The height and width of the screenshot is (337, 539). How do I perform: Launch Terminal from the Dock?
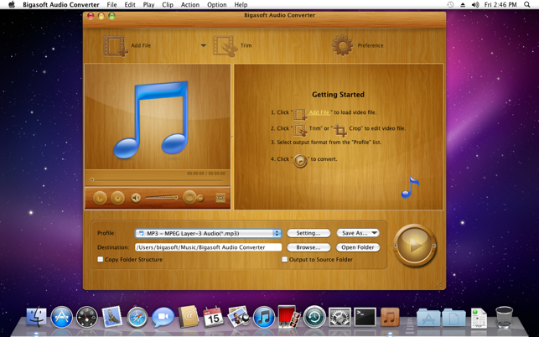(x=365, y=317)
